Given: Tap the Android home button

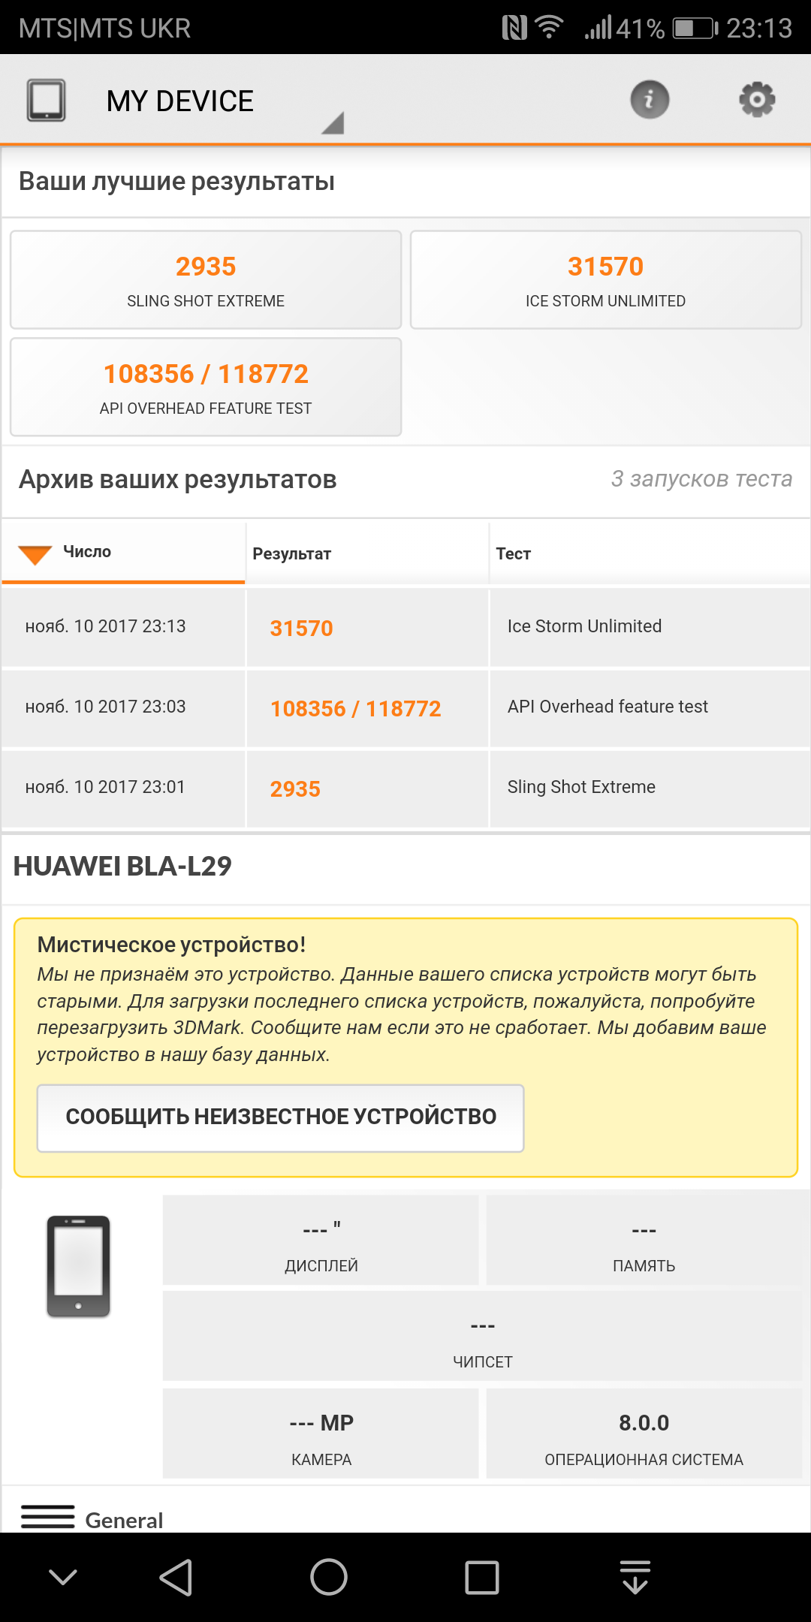Looking at the screenshot, I should click(x=329, y=1577).
